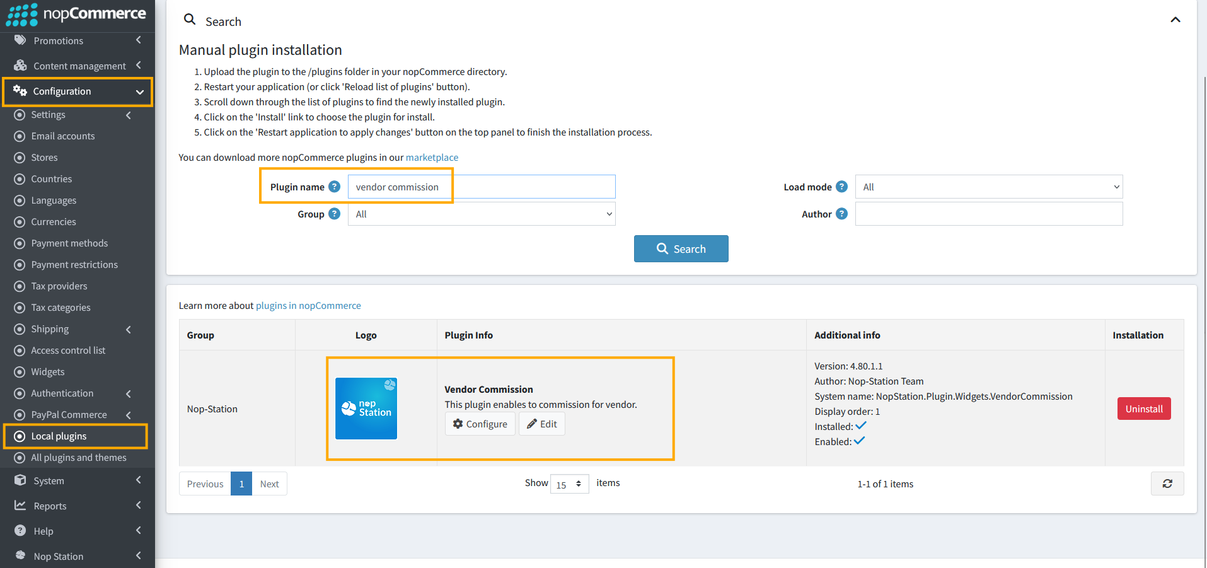Click the blue Search button

tap(681, 248)
